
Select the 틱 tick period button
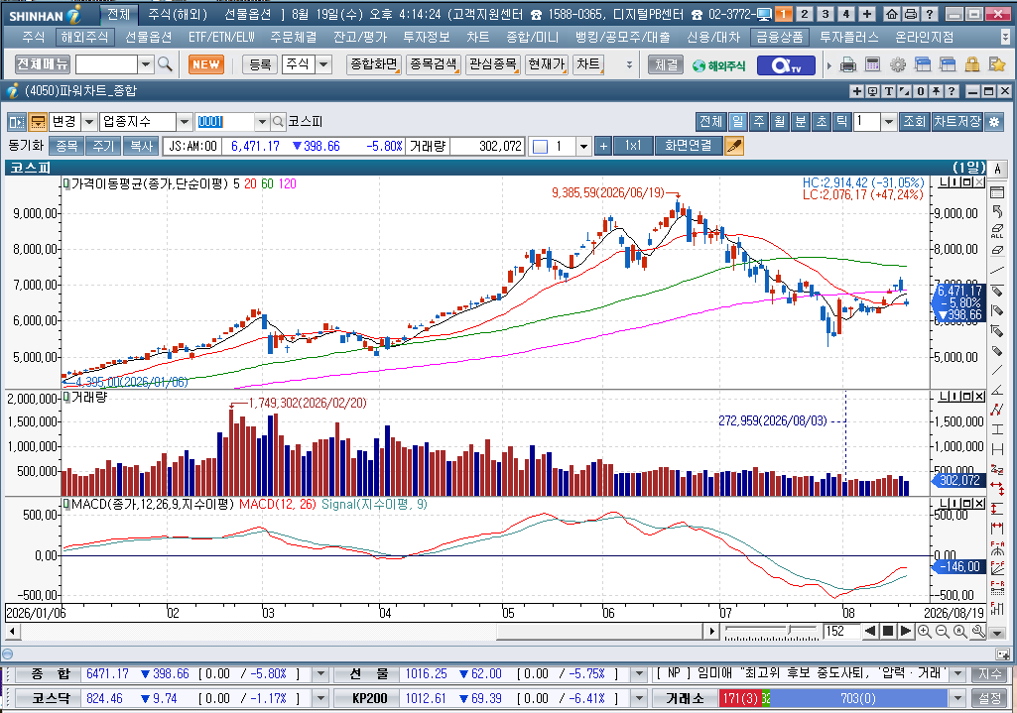(841, 121)
